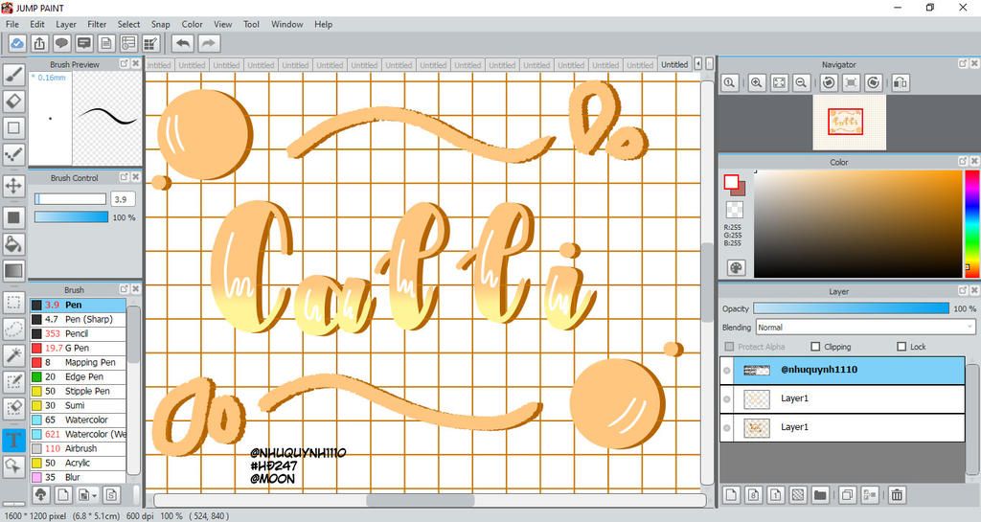Choose the Stipple Pen brush
This screenshot has width=981, height=522.
[78, 392]
